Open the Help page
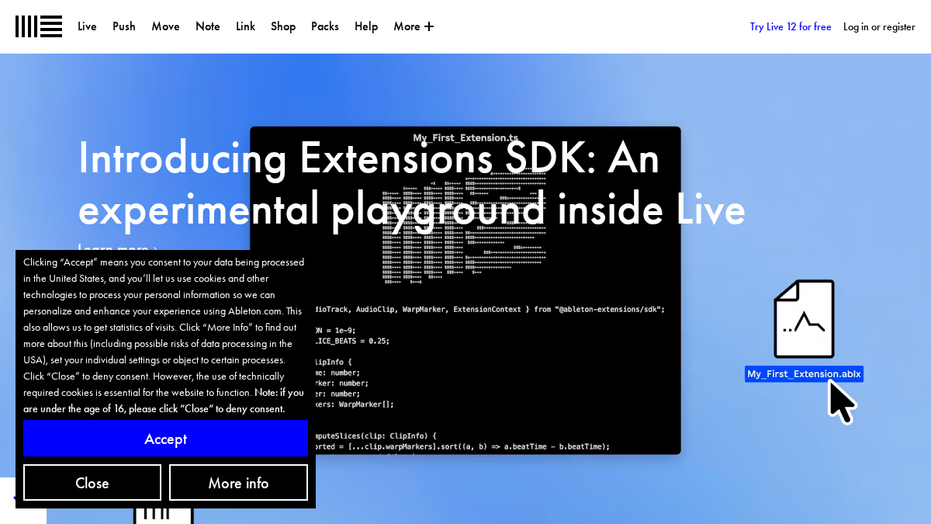This screenshot has width=931, height=524. (366, 26)
